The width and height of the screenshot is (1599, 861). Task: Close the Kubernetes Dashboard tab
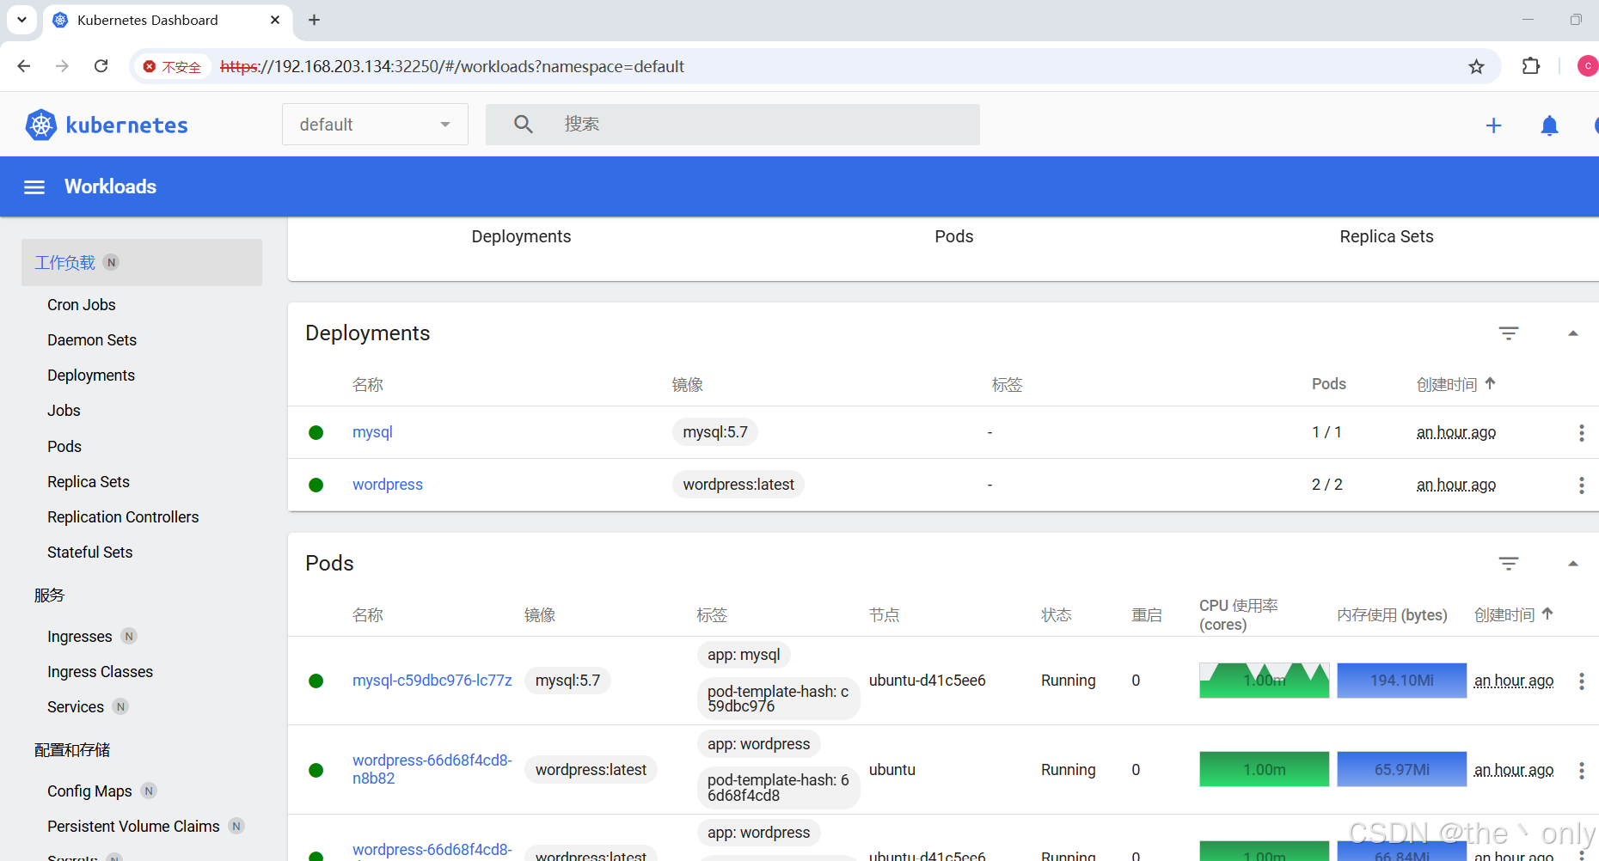275,20
